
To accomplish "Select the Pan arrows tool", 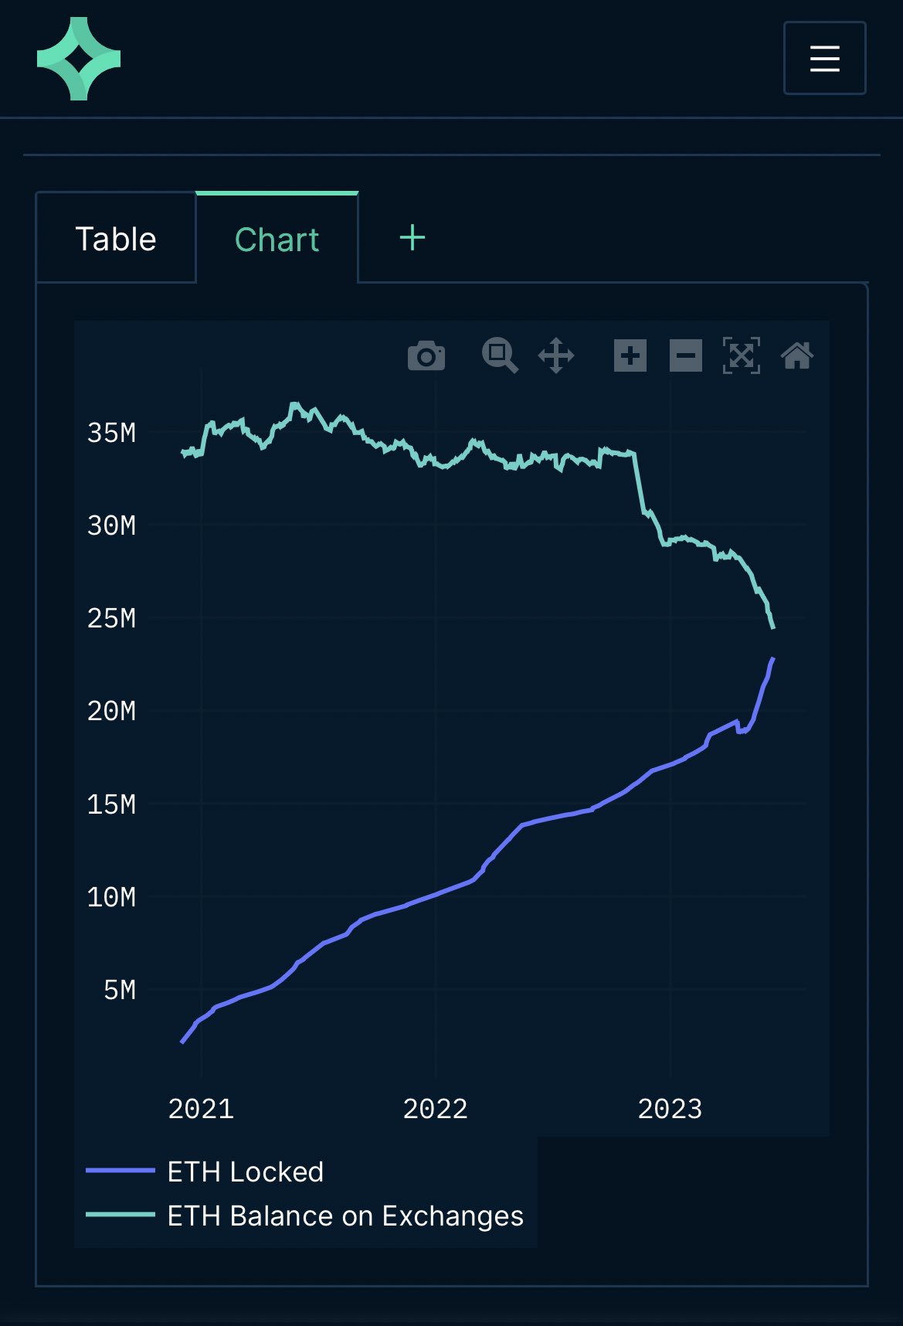I will [x=556, y=355].
